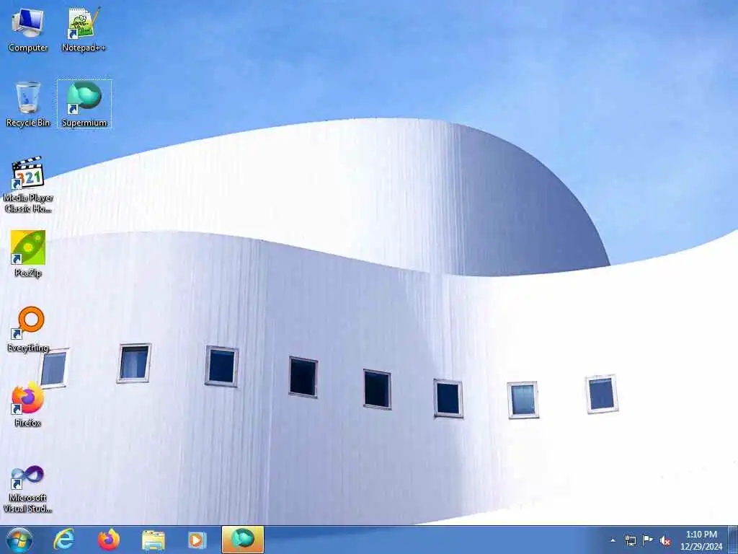Screen dimensions: 738x554
Task: Select the PeaZip desktop shortcut
Action: (28, 254)
